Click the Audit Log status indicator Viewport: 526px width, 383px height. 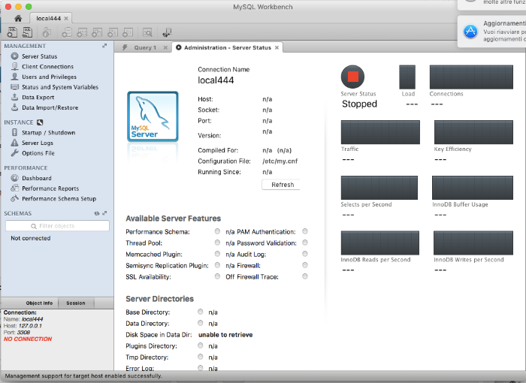tap(305, 254)
